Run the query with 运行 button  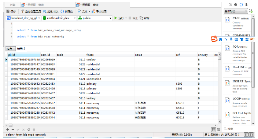click(x=119, y=18)
